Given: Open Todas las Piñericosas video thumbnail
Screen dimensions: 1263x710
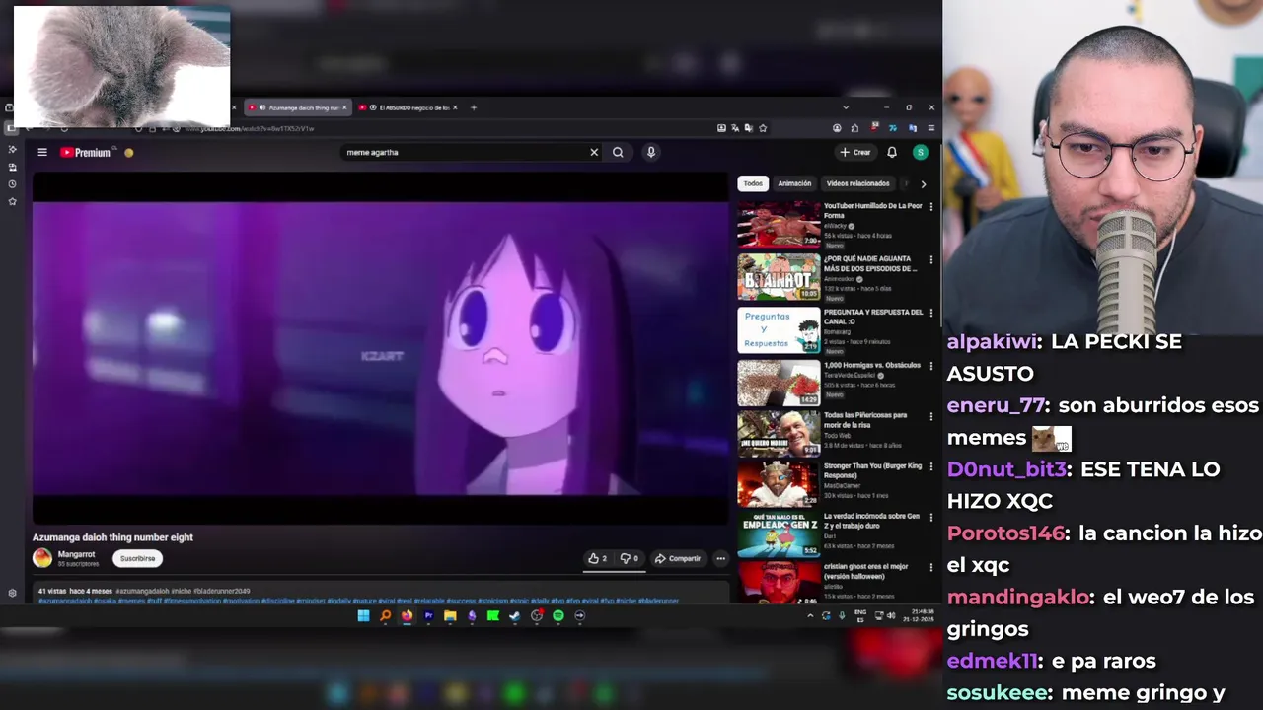Looking at the screenshot, I should tap(779, 433).
